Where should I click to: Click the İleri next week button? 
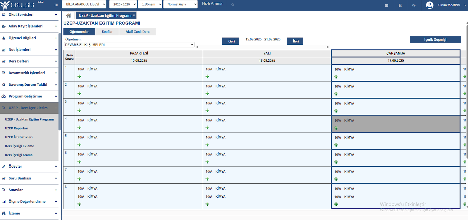(296, 41)
